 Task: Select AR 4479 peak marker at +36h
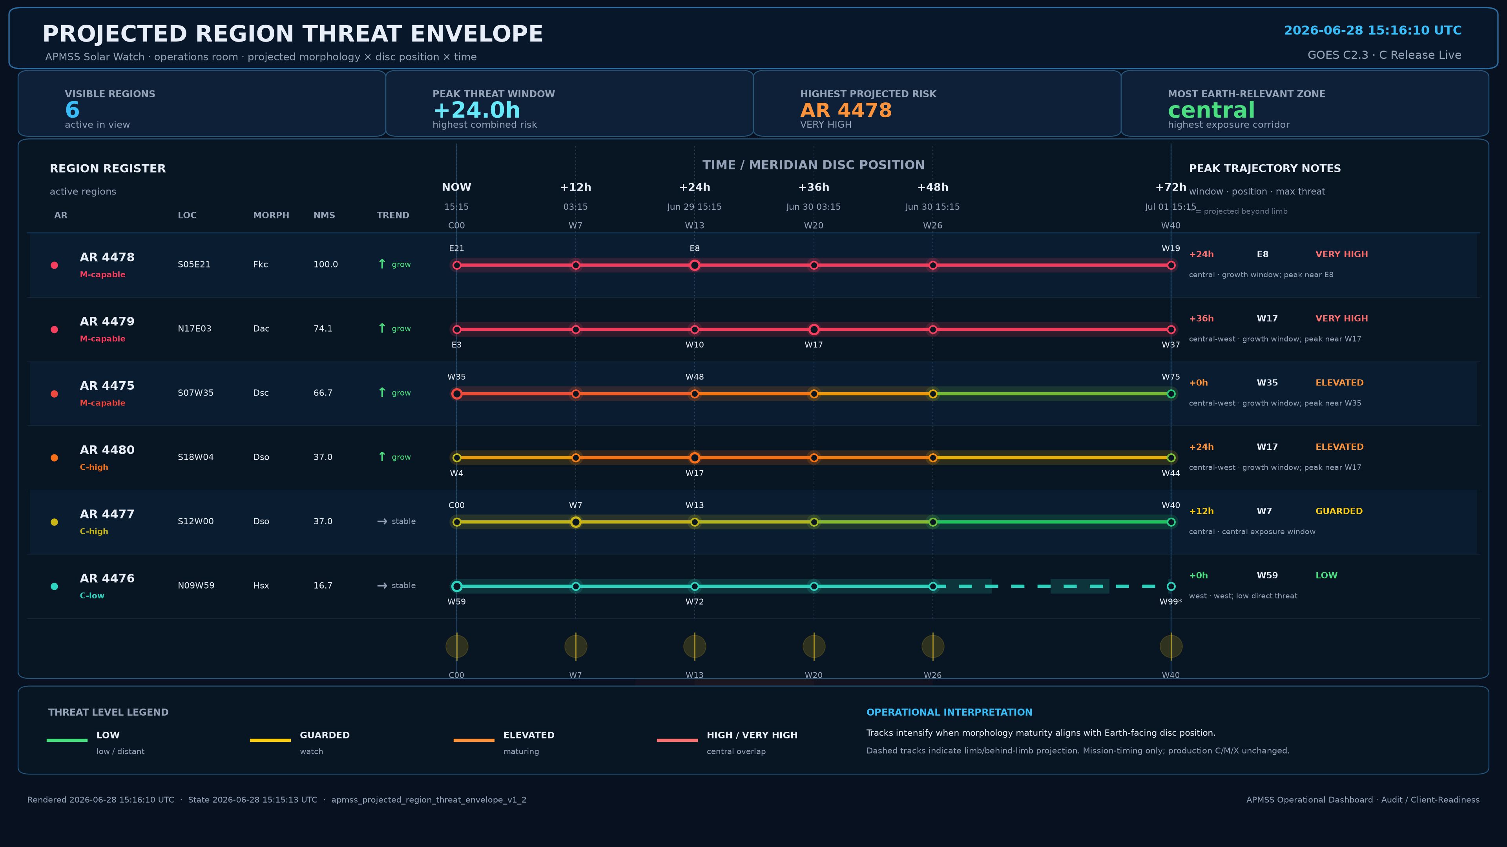tap(814, 330)
